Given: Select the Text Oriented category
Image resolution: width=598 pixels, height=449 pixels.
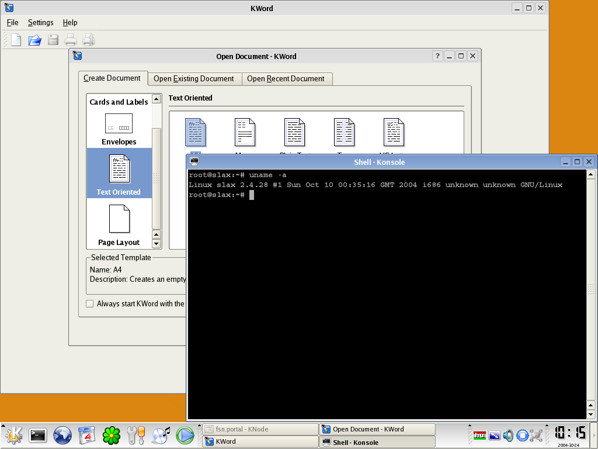Looking at the screenshot, I should [x=119, y=173].
